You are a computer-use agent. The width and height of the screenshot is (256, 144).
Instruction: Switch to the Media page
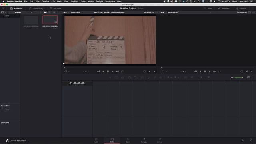[x=96, y=140]
